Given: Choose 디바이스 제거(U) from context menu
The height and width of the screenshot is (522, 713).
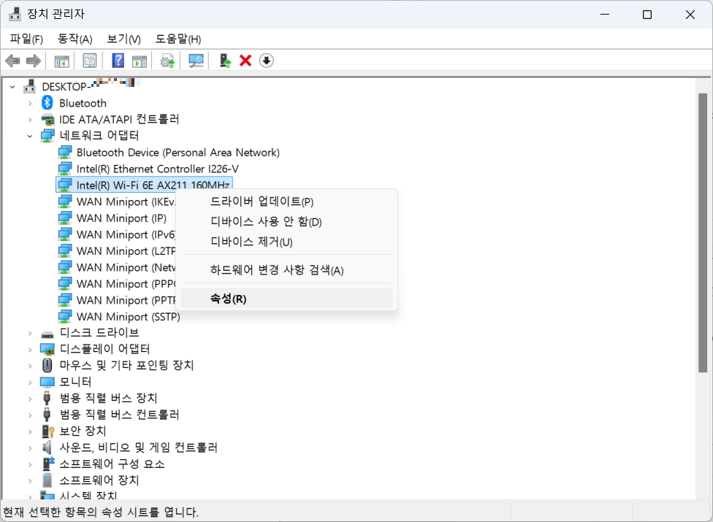Looking at the screenshot, I should coord(286,242).
